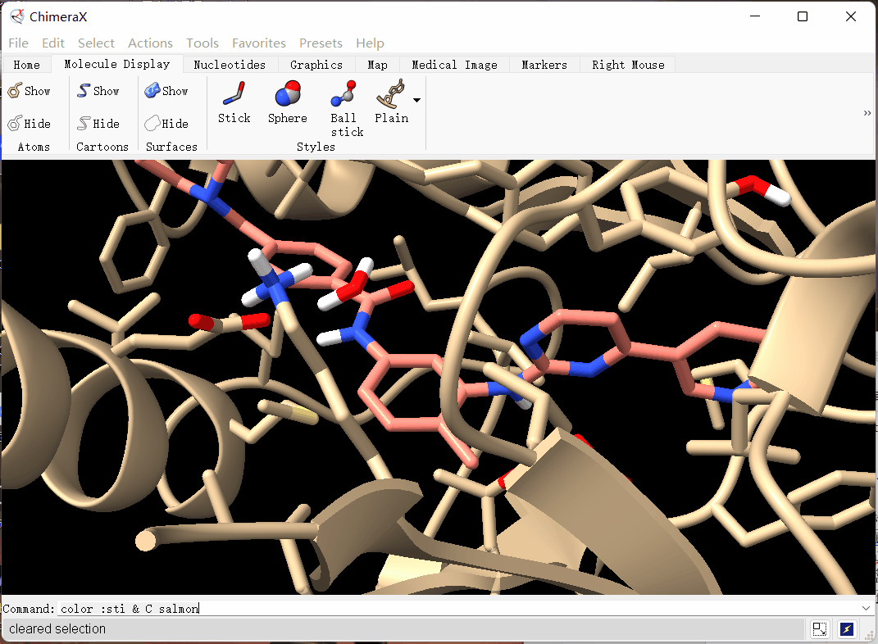Toggle the lightning bolt quick-access icon
Viewport: 878px width, 644px height.
coord(848,629)
